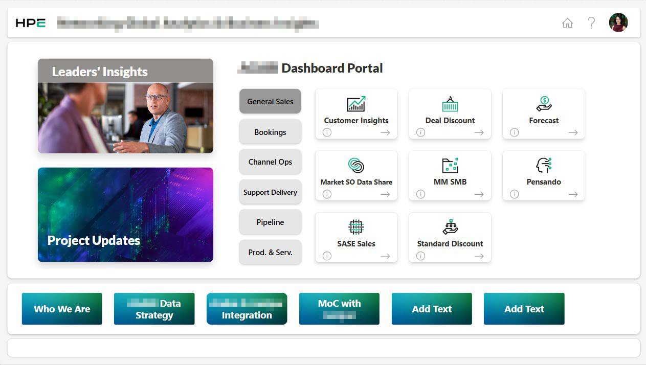Screen dimensions: 646x365
Task: Show info for Pensando
Action: [x=514, y=194]
